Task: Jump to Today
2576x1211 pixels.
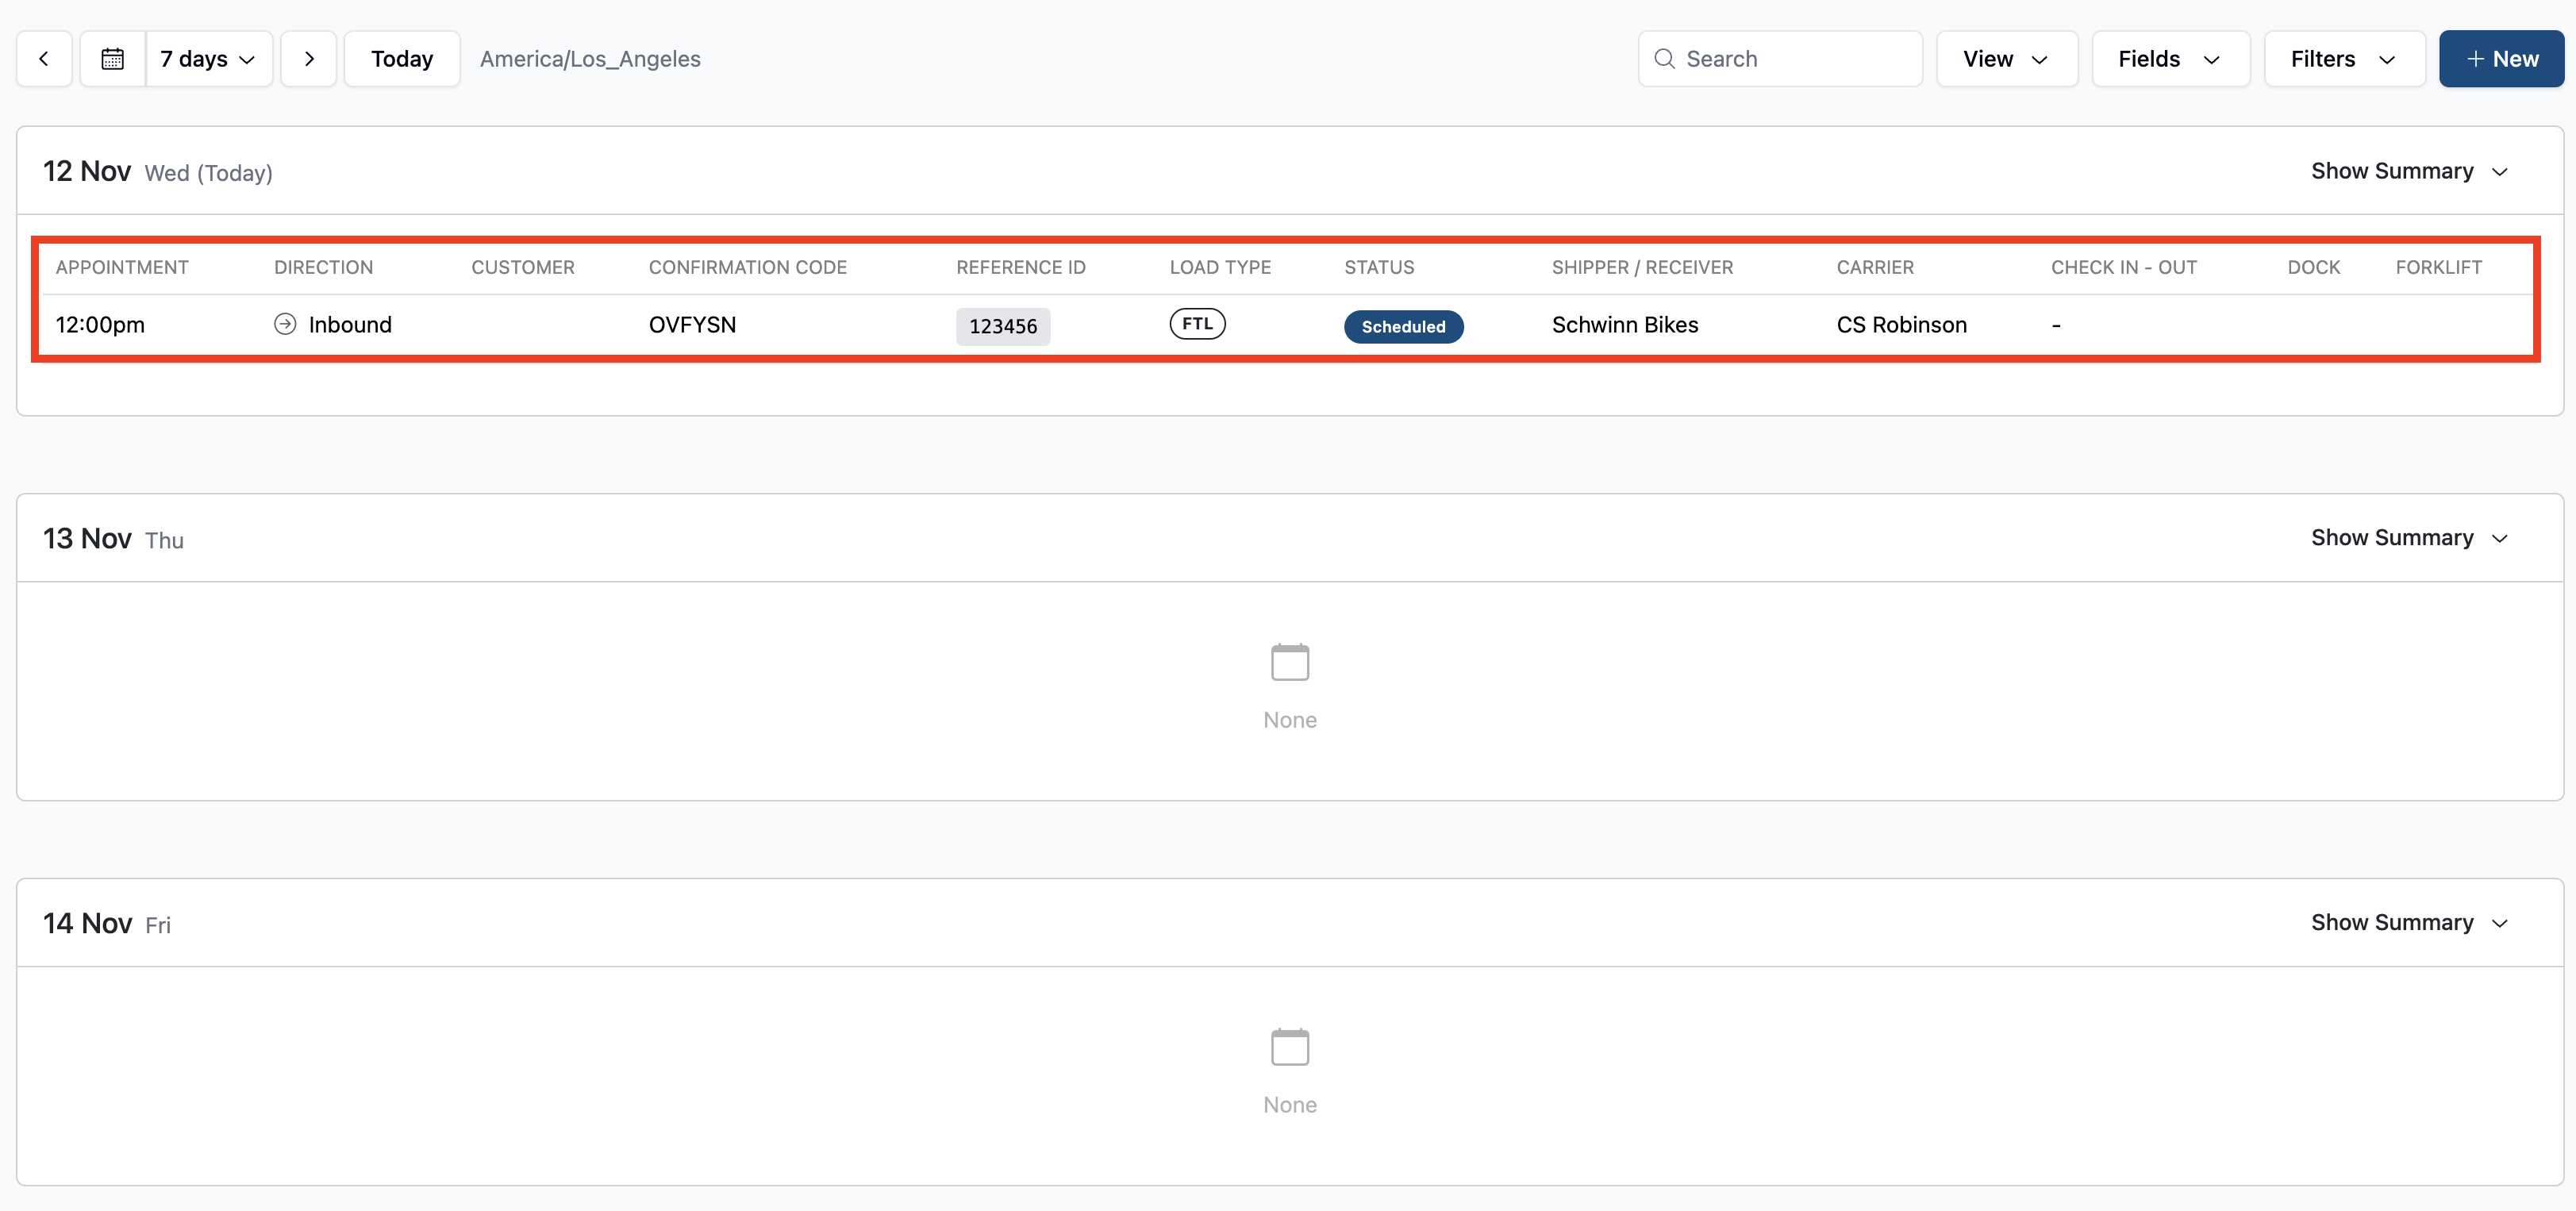Action: 402,59
